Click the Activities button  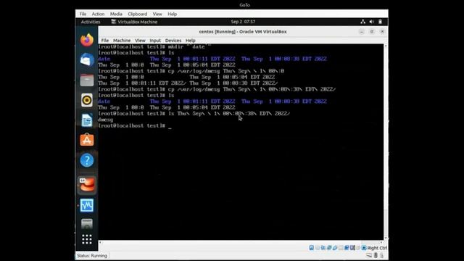pos(91,22)
